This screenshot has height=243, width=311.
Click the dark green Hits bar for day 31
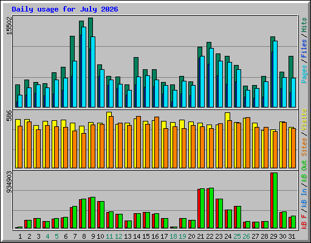coord(291,67)
